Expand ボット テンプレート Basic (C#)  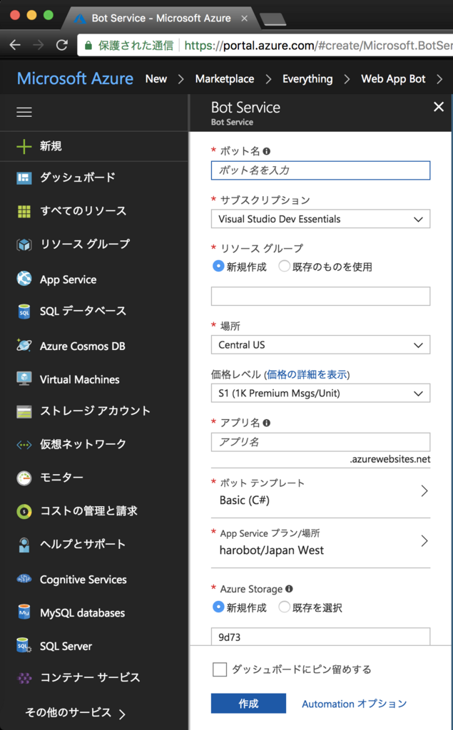pos(320,493)
